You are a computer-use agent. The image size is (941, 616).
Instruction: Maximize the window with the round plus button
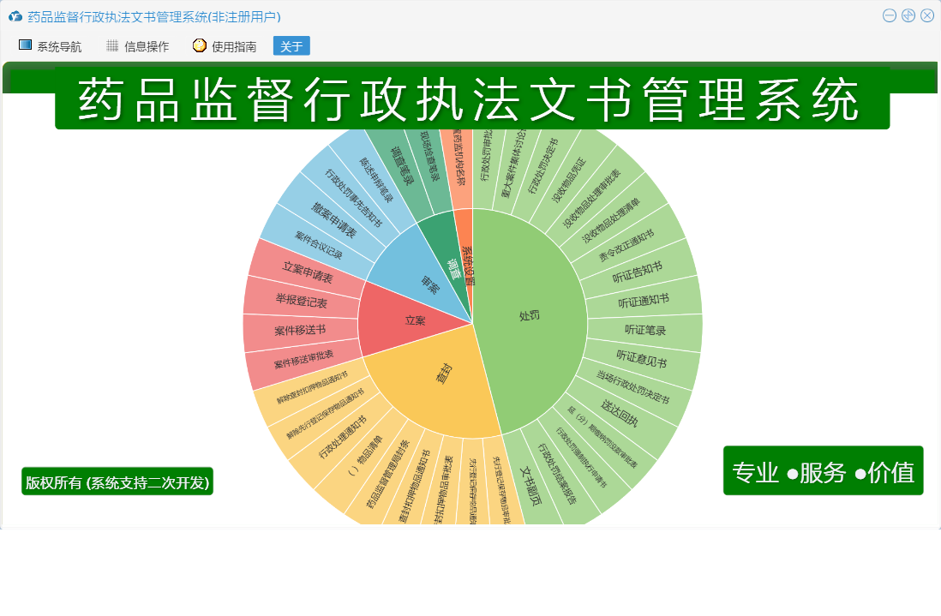[x=908, y=15]
